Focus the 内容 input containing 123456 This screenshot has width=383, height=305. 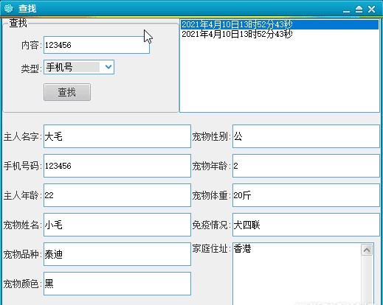pos(97,45)
